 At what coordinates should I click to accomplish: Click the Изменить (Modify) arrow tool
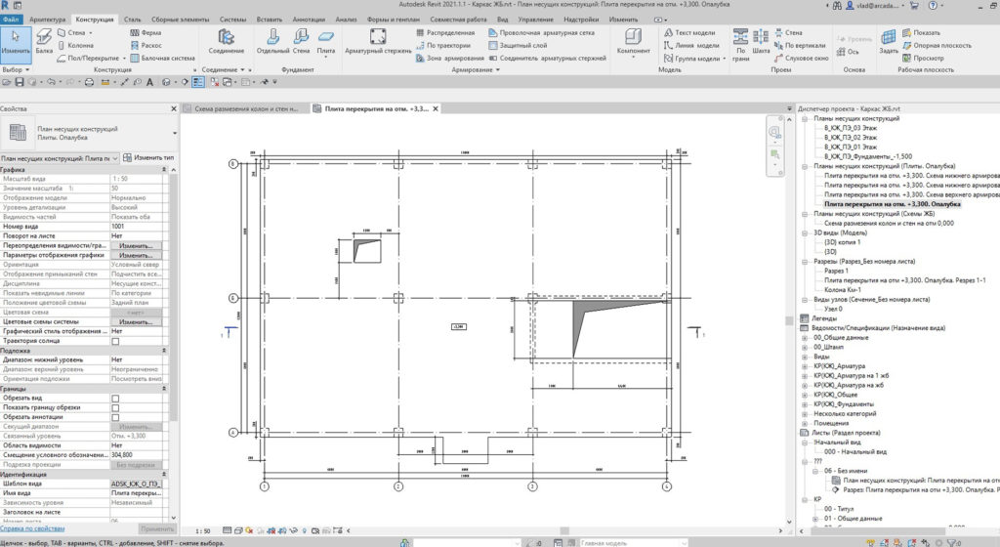click(16, 40)
